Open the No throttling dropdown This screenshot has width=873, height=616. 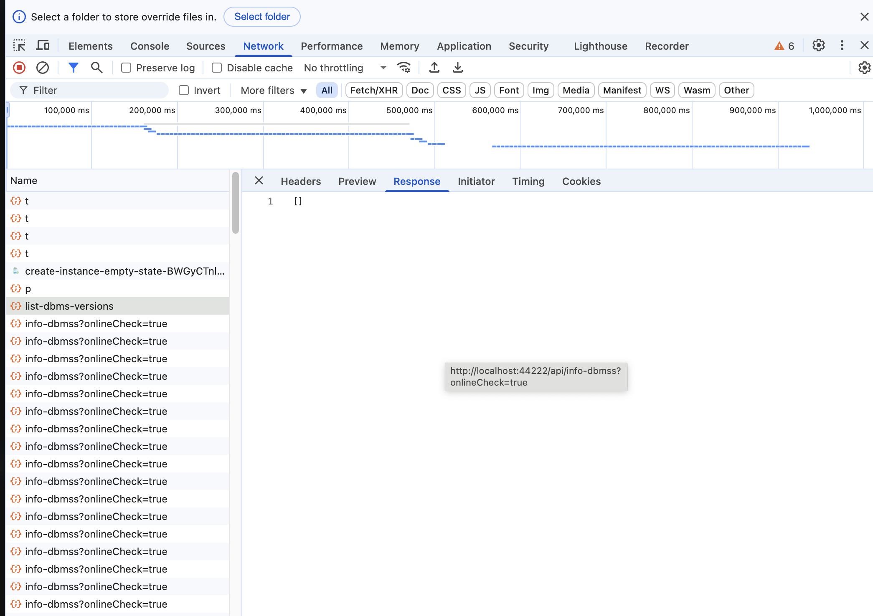345,68
